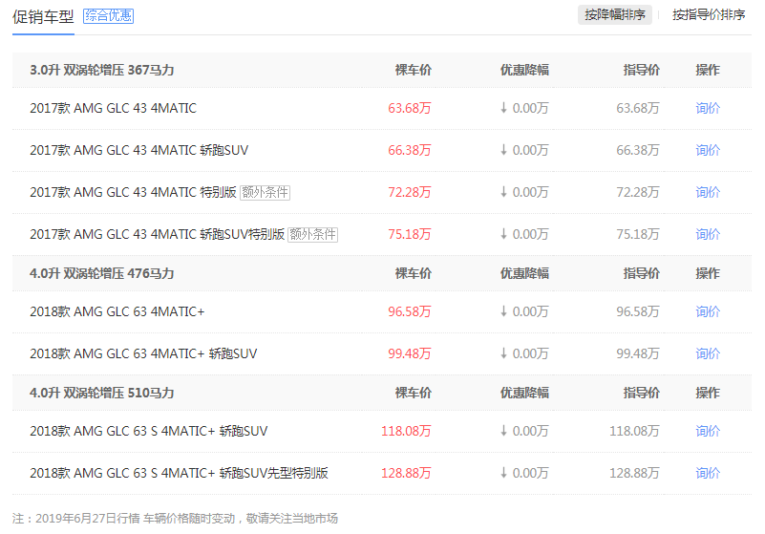Click 询价 for the 72.28万 特别版 row
The height and width of the screenshot is (534, 765).
pos(708,192)
